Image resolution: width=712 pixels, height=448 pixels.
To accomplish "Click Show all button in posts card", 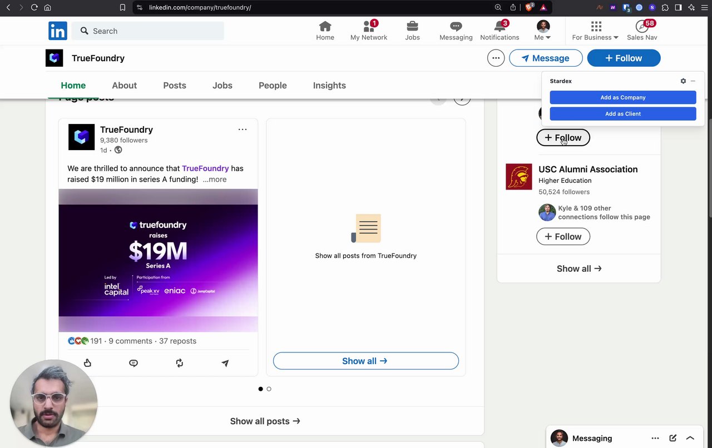I will (x=366, y=361).
